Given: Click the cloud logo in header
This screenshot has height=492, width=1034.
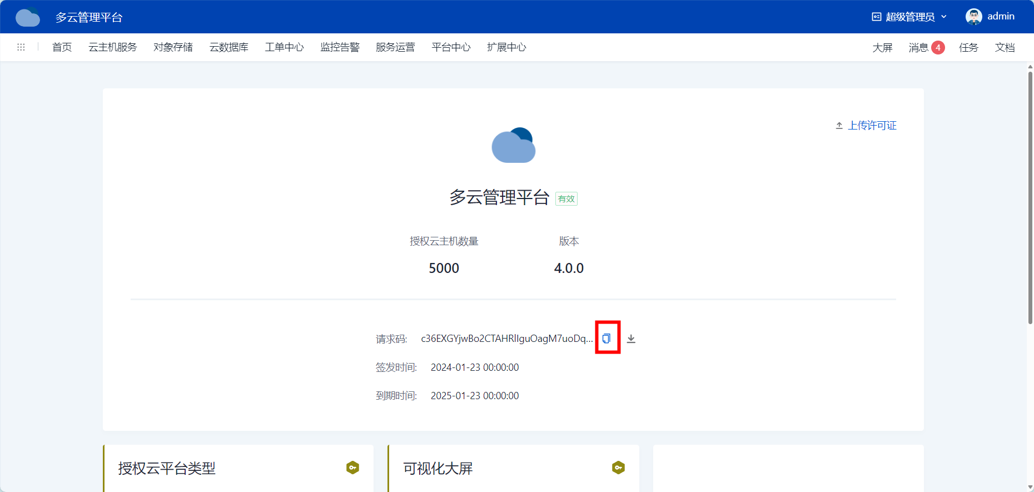Looking at the screenshot, I should [x=28, y=17].
